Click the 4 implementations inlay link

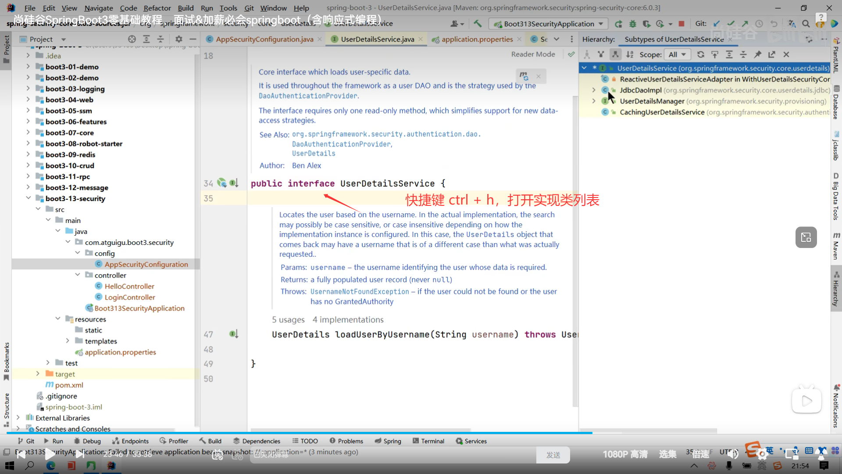(x=348, y=320)
